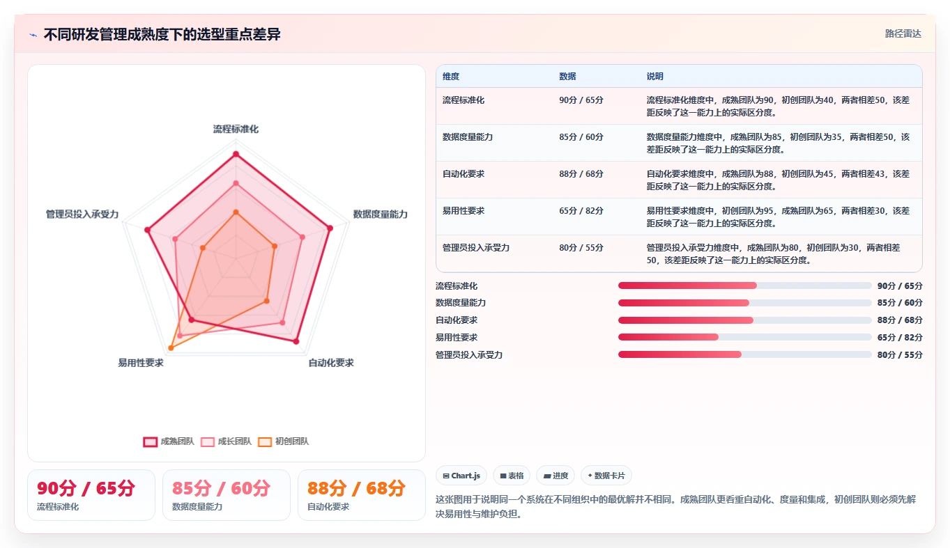Toggle the 成熟团队 legend entry

pos(169,441)
